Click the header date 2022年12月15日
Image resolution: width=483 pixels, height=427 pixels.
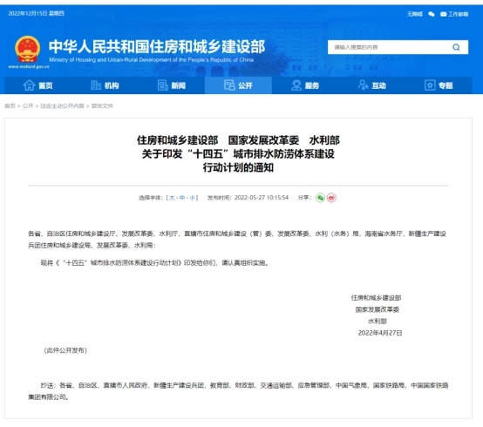27,13
